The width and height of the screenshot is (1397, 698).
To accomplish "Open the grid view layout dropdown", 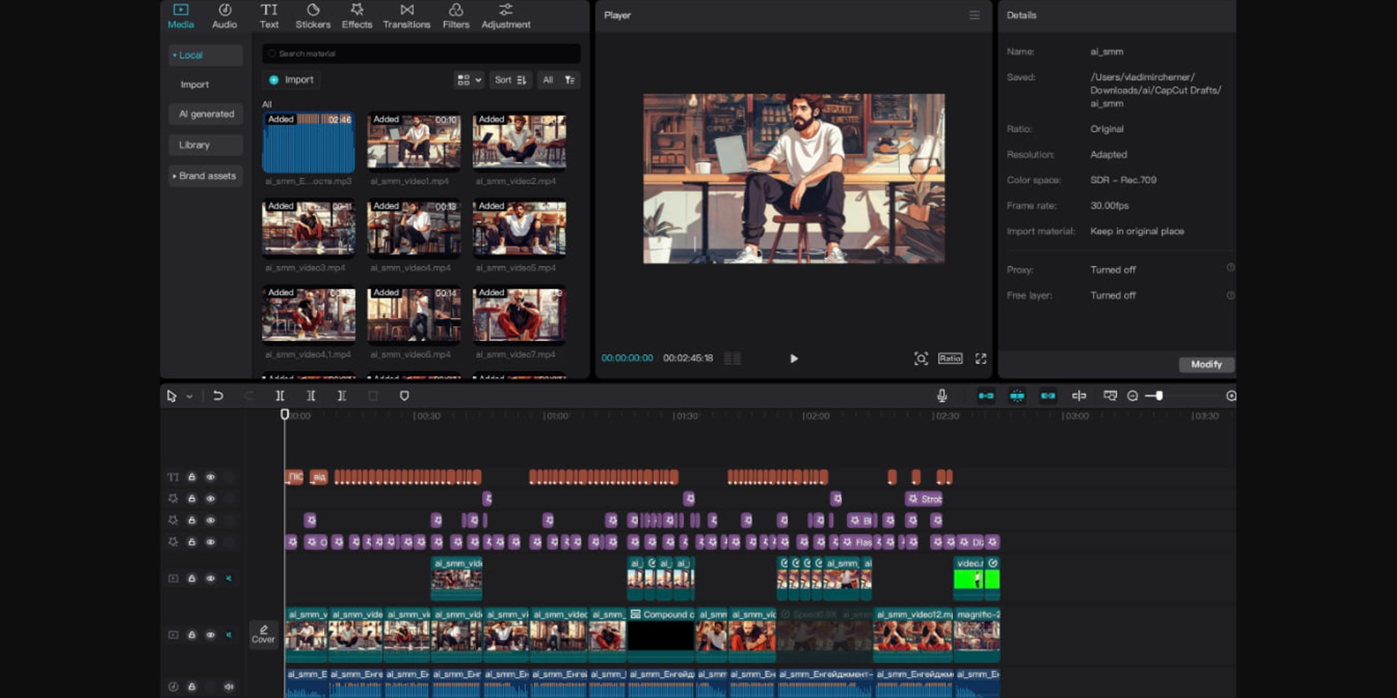I will 469,80.
